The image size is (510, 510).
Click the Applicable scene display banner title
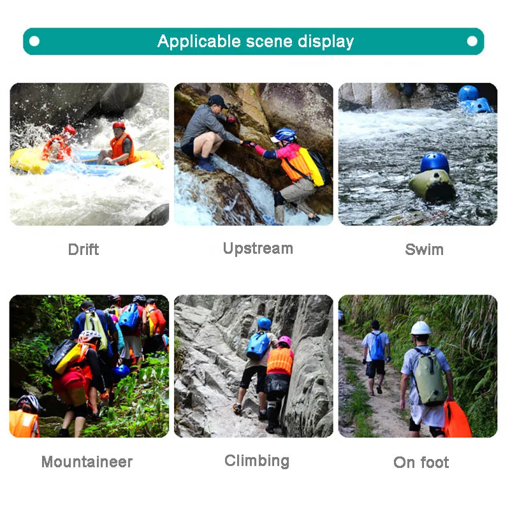point(256,41)
